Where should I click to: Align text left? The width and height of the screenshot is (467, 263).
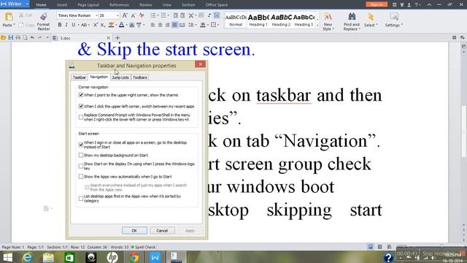click(x=153, y=25)
